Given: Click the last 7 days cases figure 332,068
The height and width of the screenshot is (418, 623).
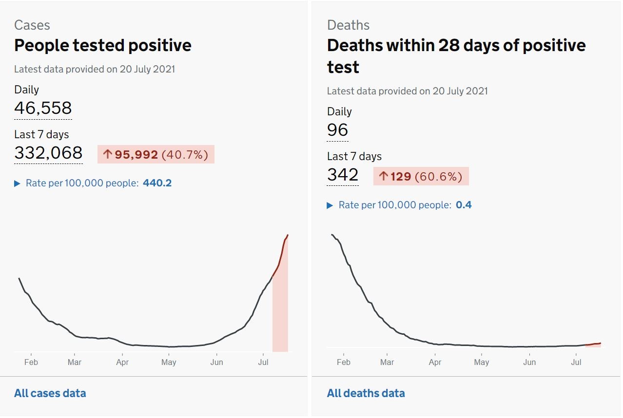Looking at the screenshot, I should 48,153.
